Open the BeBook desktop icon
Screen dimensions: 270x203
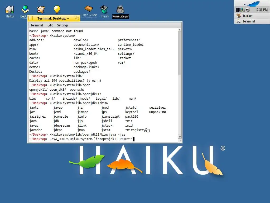(x=25, y=10)
